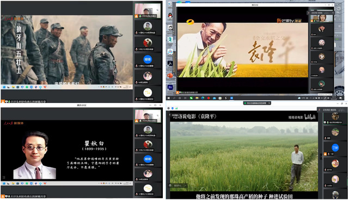Open the OneDrive cloud tray icon
Screen dimensions: 348x200
pos(300,98)
